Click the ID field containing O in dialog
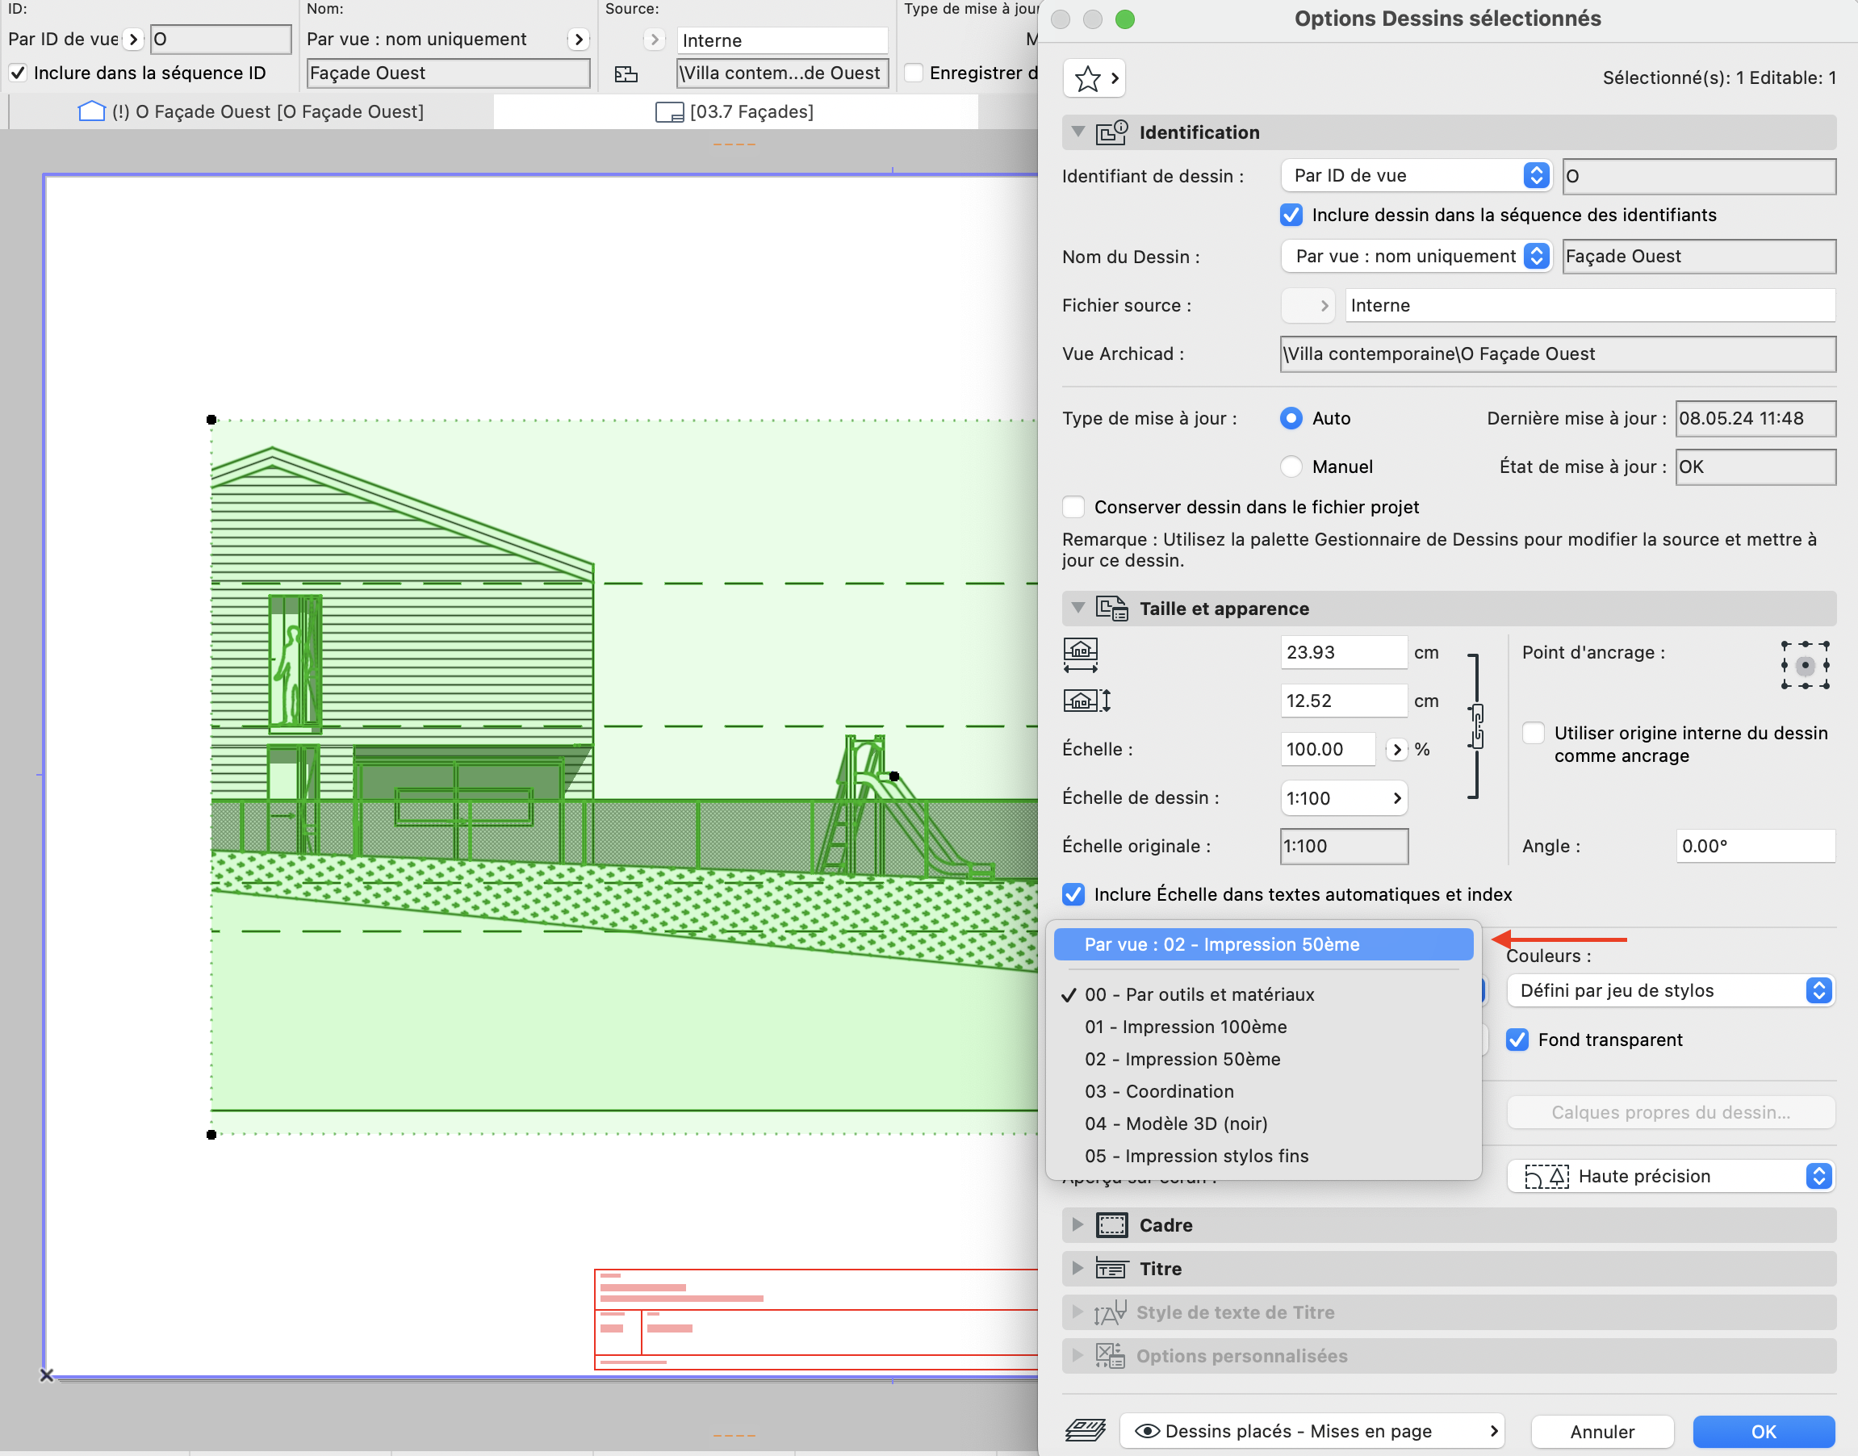 1699,177
